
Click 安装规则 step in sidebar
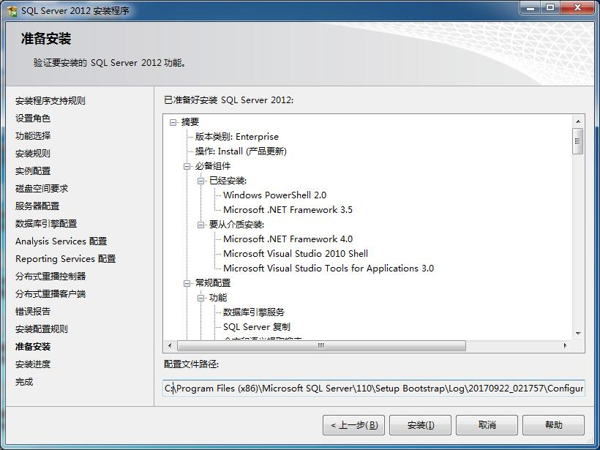(x=33, y=154)
